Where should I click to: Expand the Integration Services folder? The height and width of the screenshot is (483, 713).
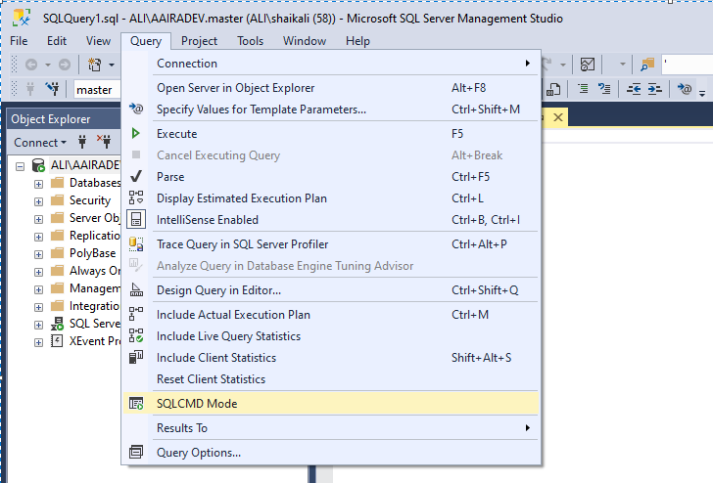tap(38, 307)
